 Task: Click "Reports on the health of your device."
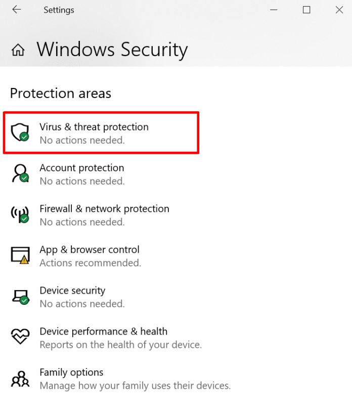click(120, 345)
